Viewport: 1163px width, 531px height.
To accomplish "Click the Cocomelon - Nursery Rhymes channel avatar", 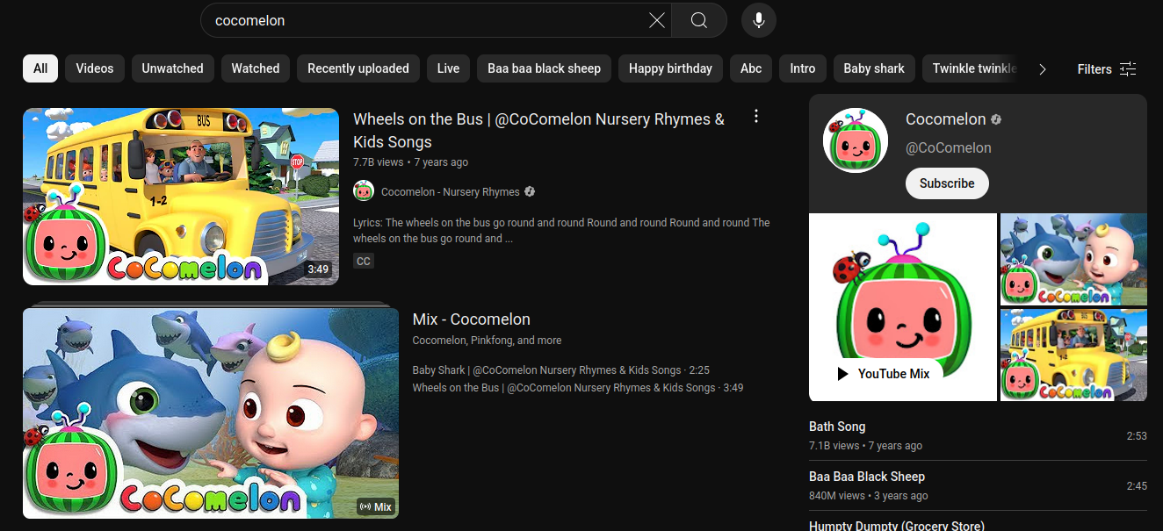I will pyautogui.click(x=364, y=191).
